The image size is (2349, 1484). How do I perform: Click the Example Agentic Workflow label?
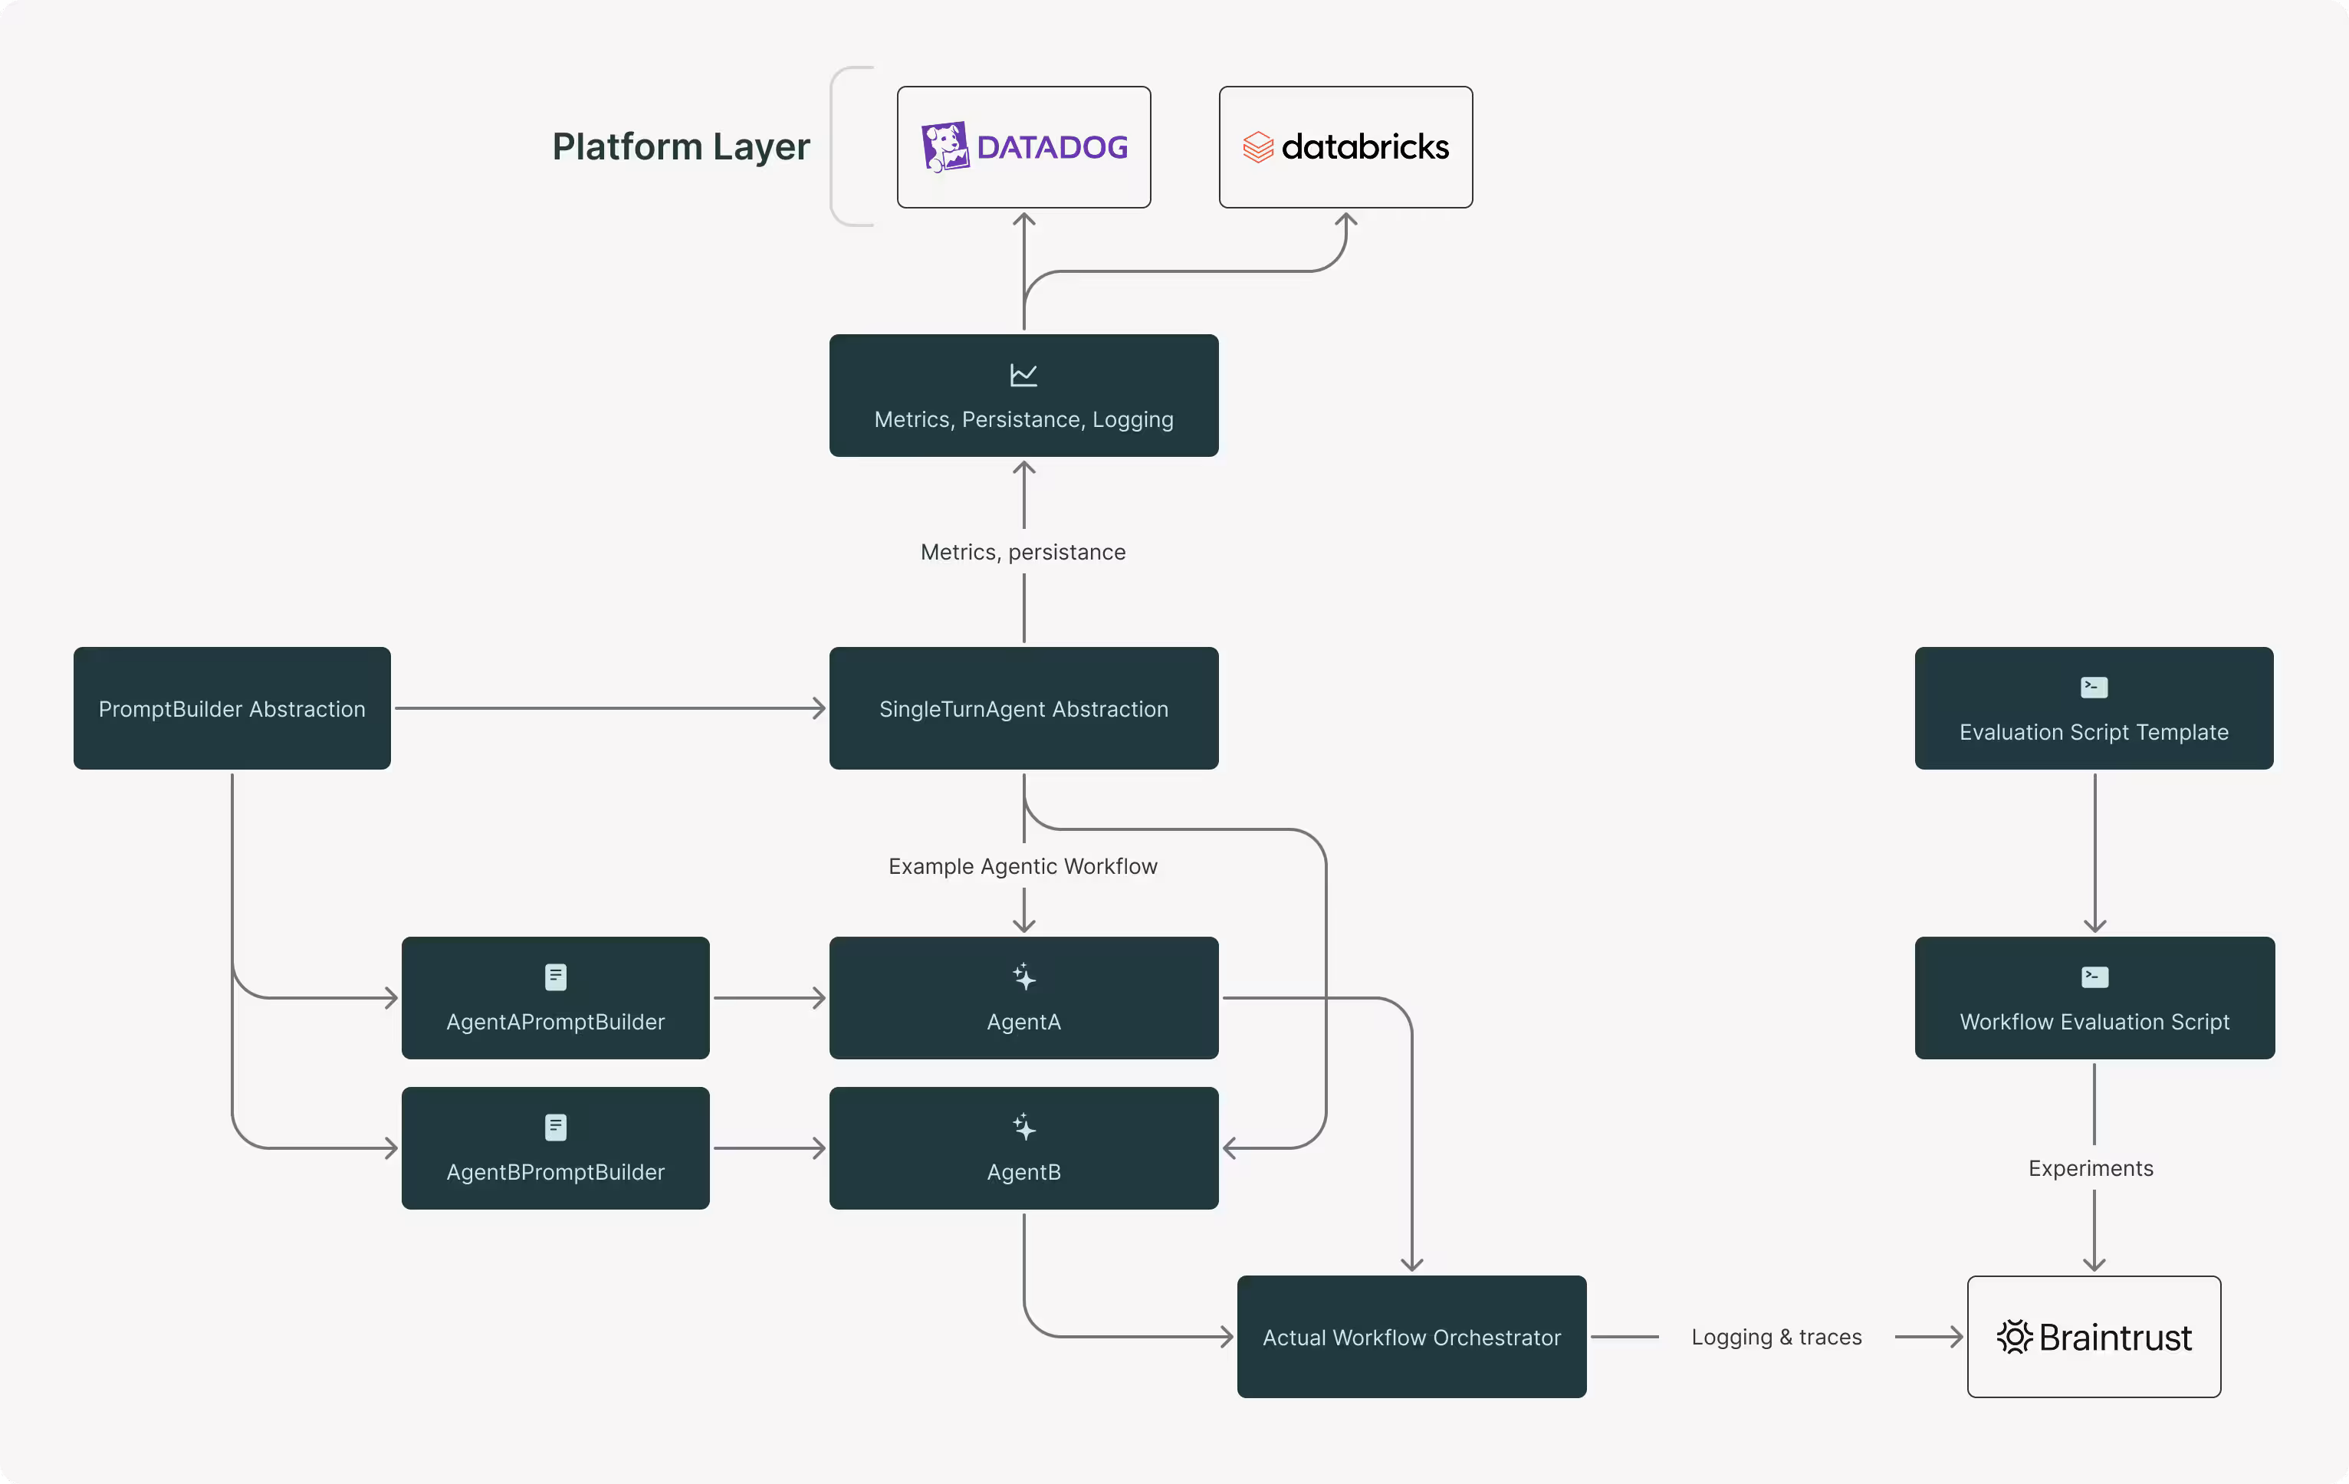(x=1023, y=866)
